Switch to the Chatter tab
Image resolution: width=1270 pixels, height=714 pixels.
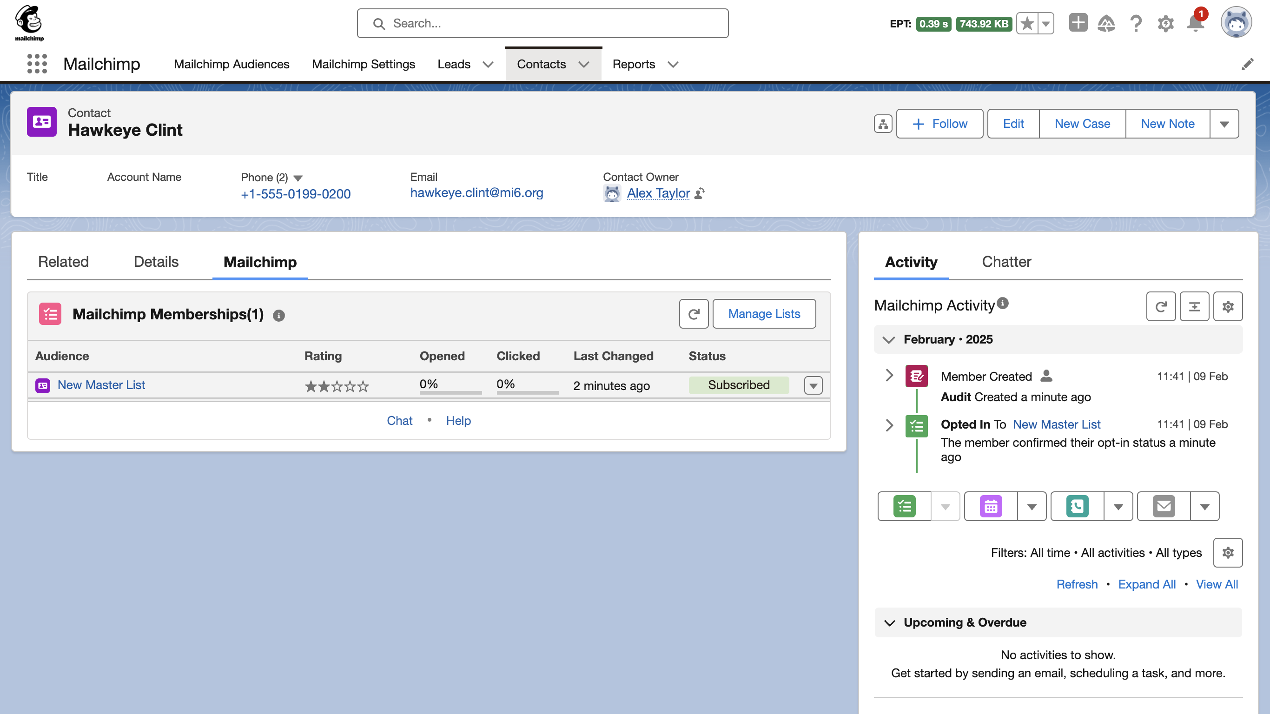[1006, 261]
